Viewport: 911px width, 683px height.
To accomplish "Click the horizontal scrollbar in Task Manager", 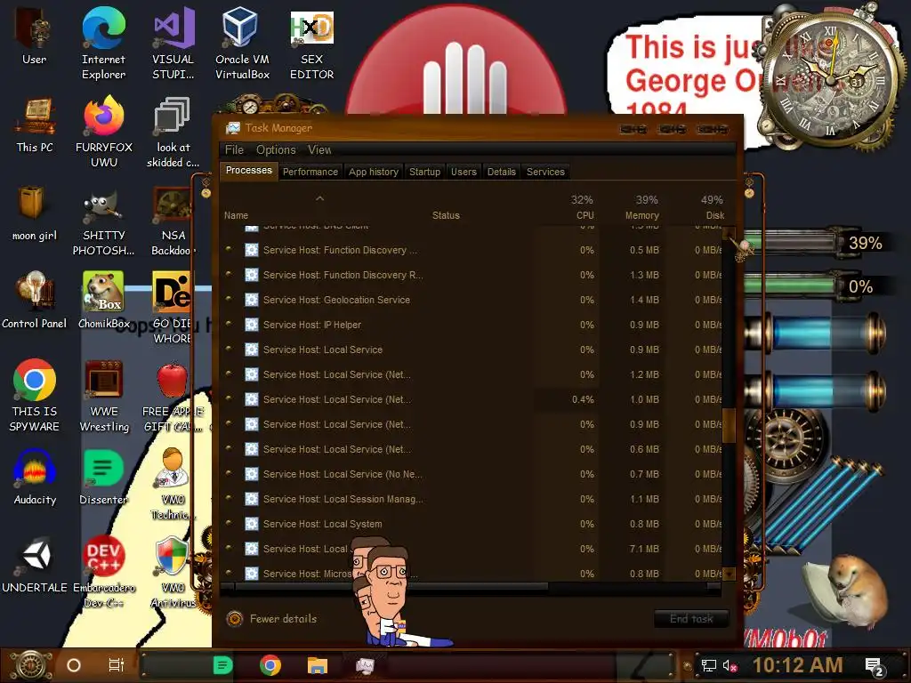I will click(x=392, y=587).
